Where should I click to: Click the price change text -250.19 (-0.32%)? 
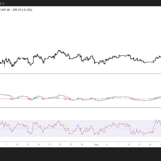click(22, 10)
